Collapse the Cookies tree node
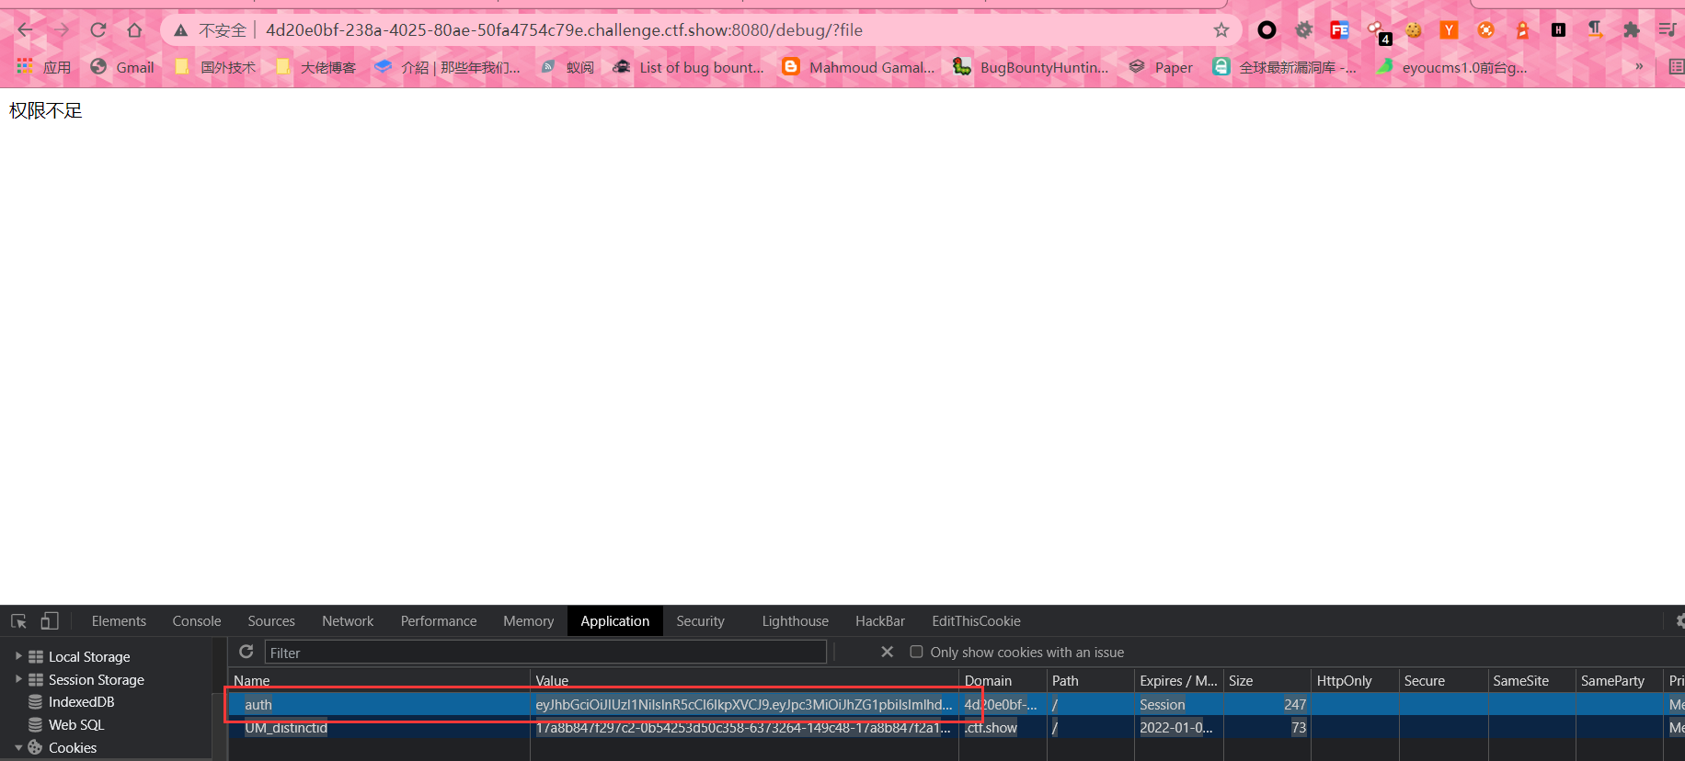The width and height of the screenshot is (1685, 761). [x=18, y=747]
